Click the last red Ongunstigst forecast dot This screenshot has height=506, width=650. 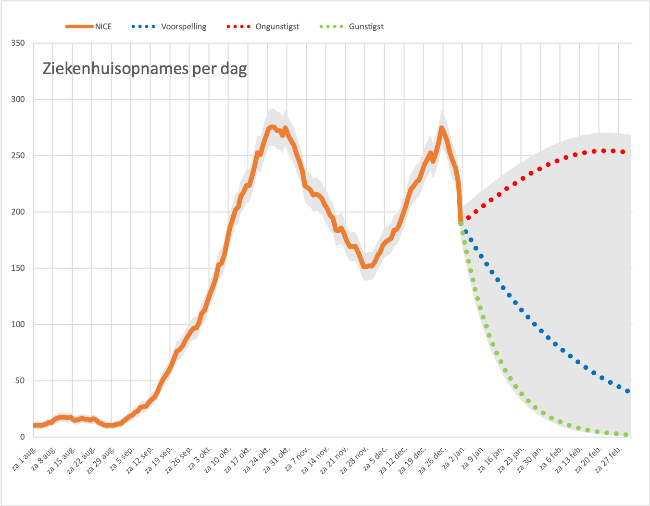623,152
